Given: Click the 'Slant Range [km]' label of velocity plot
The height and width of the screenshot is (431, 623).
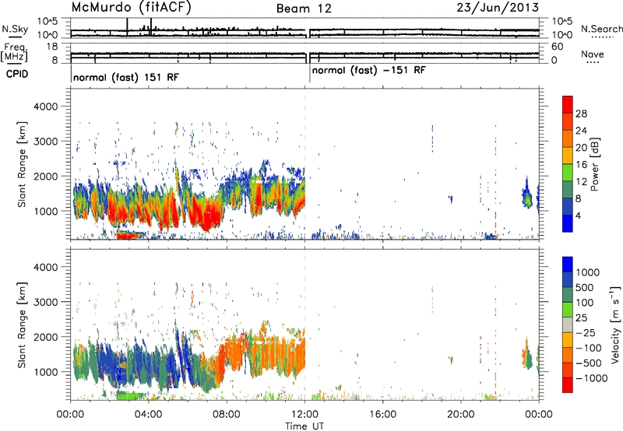Looking at the screenshot, I should [22, 324].
